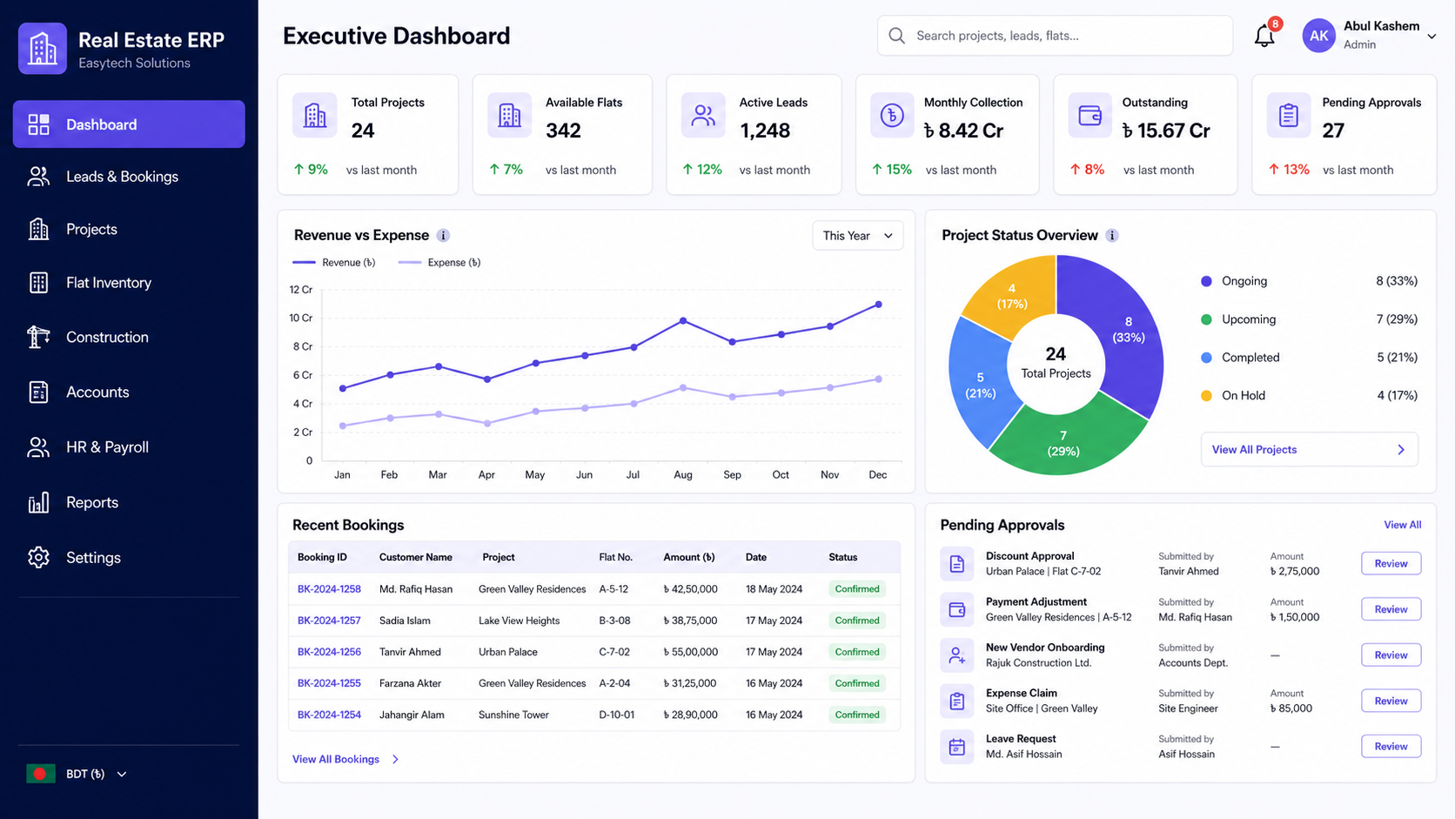Click the Revenue vs Expense info icon
The height and width of the screenshot is (819, 1455).
coord(443,235)
